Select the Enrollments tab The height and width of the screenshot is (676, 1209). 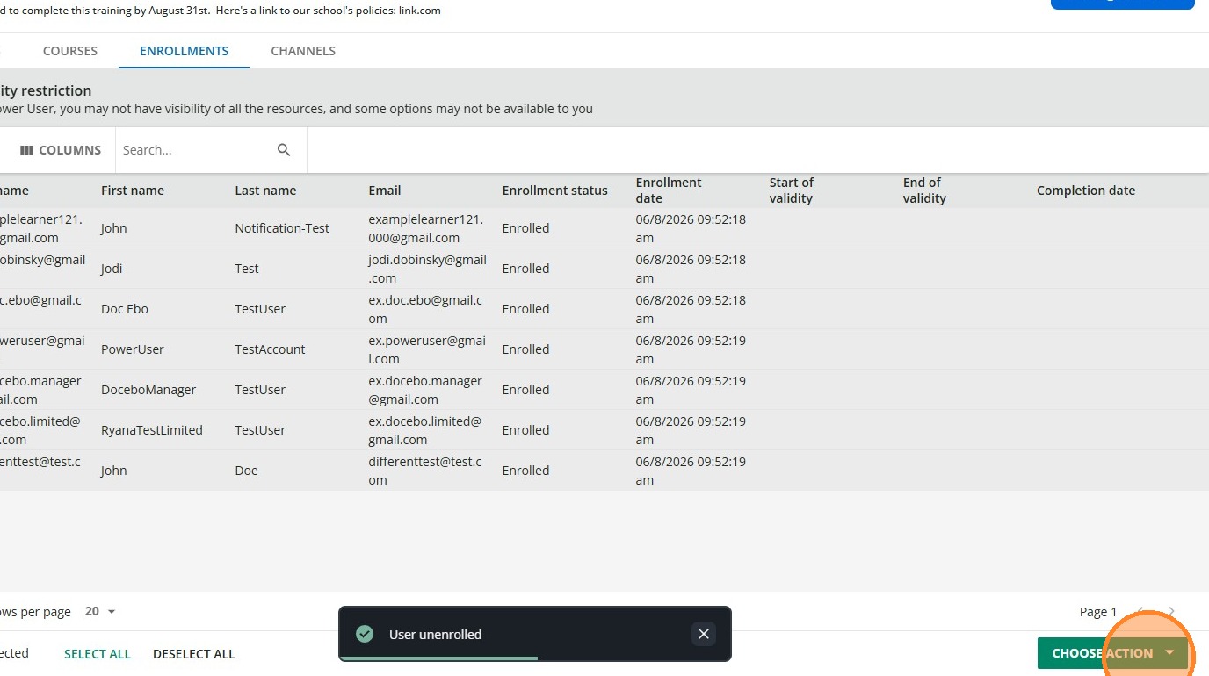[x=185, y=51]
